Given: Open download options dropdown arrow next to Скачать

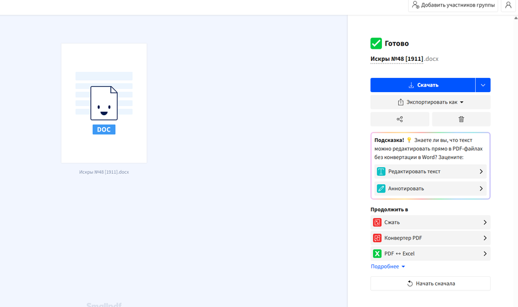Looking at the screenshot, I should point(483,85).
